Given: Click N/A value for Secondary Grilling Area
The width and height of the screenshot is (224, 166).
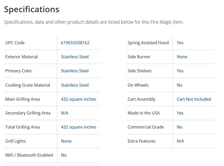Looking at the screenshot, I should [x=64, y=113].
